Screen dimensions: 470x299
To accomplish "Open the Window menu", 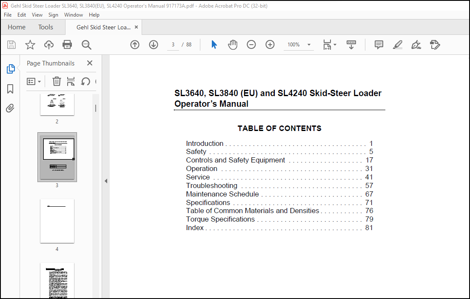I will click(x=74, y=15).
